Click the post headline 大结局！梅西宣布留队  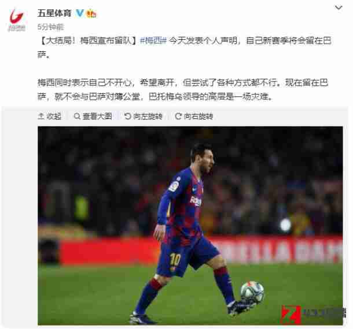pos(88,40)
